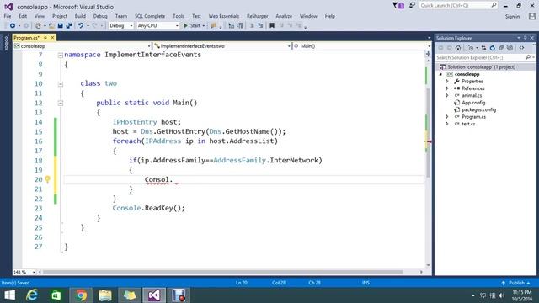Click the Open File folder icon
Screen dimensions: 539x303
click(51, 26)
